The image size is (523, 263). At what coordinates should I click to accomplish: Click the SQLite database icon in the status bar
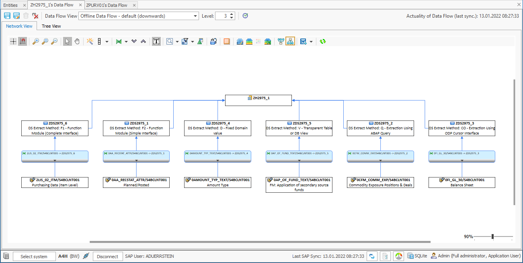(x=410, y=256)
